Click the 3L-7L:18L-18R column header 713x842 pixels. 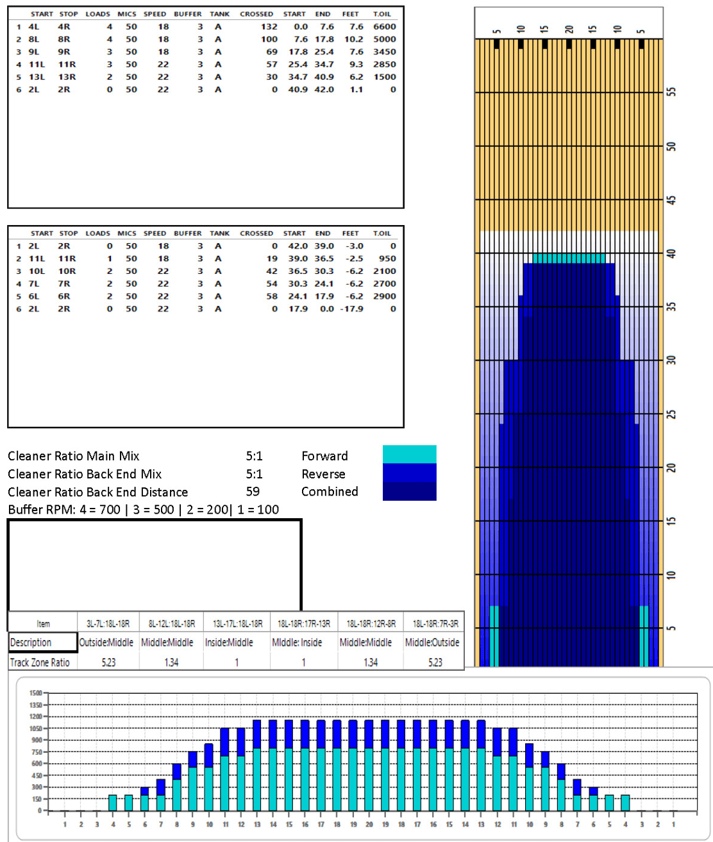tap(108, 623)
